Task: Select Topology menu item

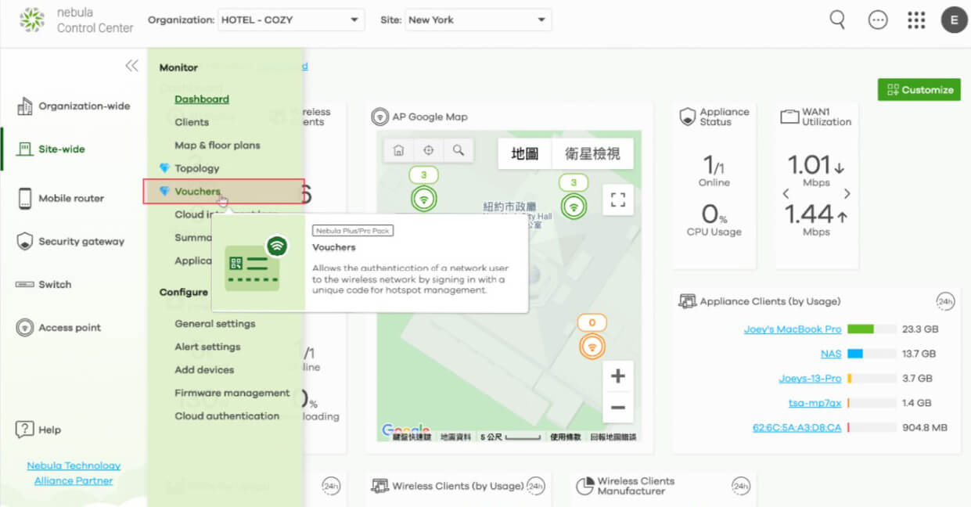Action: click(x=197, y=168)
